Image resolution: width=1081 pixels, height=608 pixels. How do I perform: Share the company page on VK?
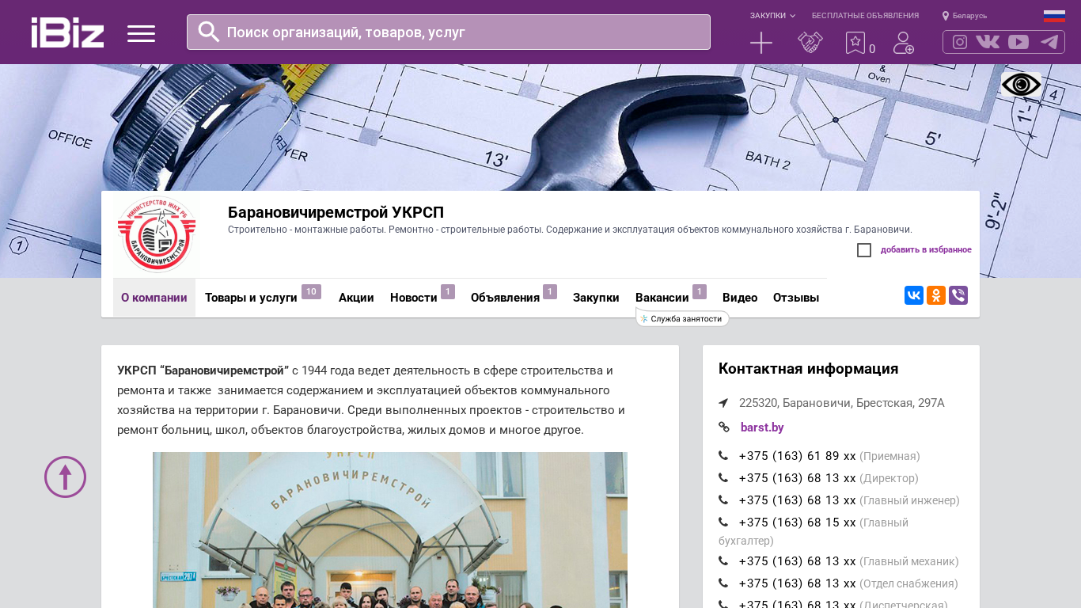[914, 295]
